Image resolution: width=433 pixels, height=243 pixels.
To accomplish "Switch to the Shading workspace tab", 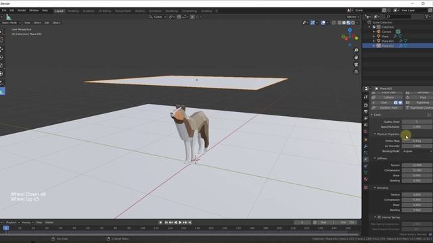I will (140, 11).
